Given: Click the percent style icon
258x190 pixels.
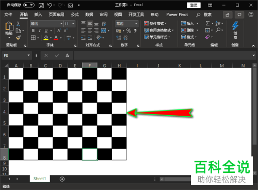Looking at the screenshot, I should pos(128,31).
